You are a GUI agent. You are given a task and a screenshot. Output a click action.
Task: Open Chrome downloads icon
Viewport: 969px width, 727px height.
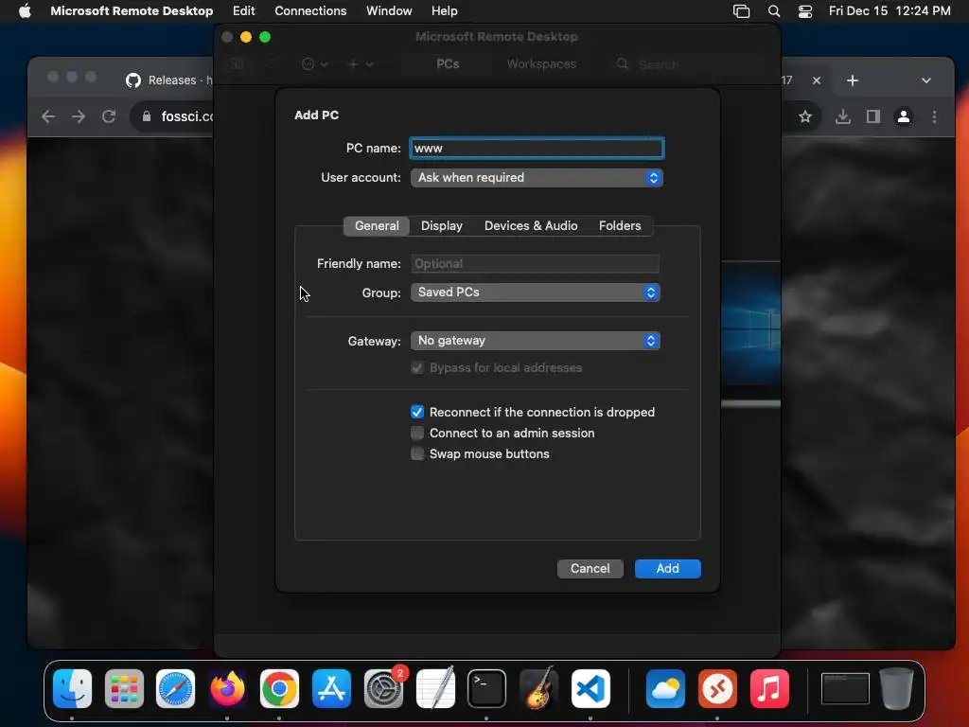click(x=843, y=116)
